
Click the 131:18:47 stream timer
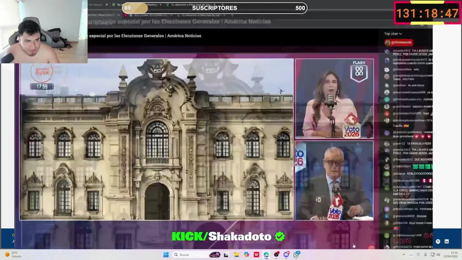tap(427, 13)
